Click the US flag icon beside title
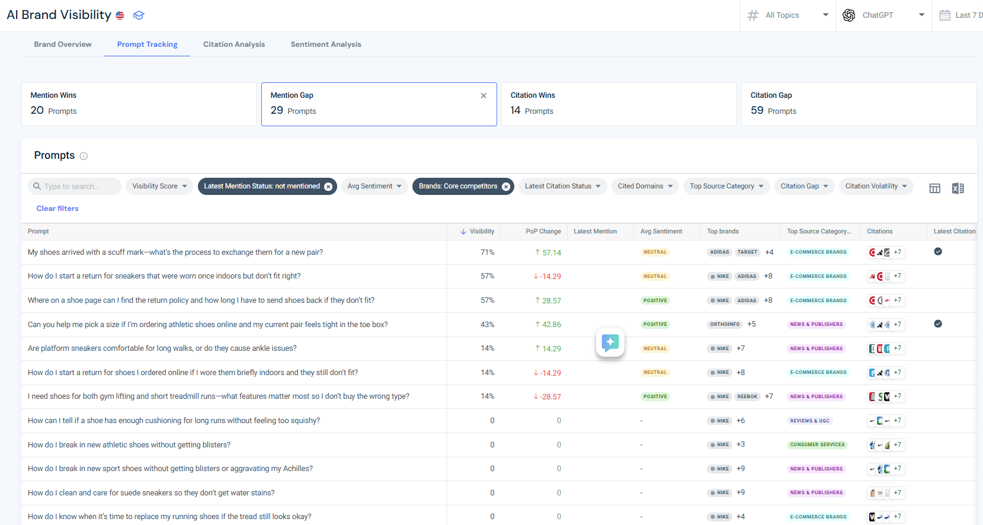 point(120,15)
